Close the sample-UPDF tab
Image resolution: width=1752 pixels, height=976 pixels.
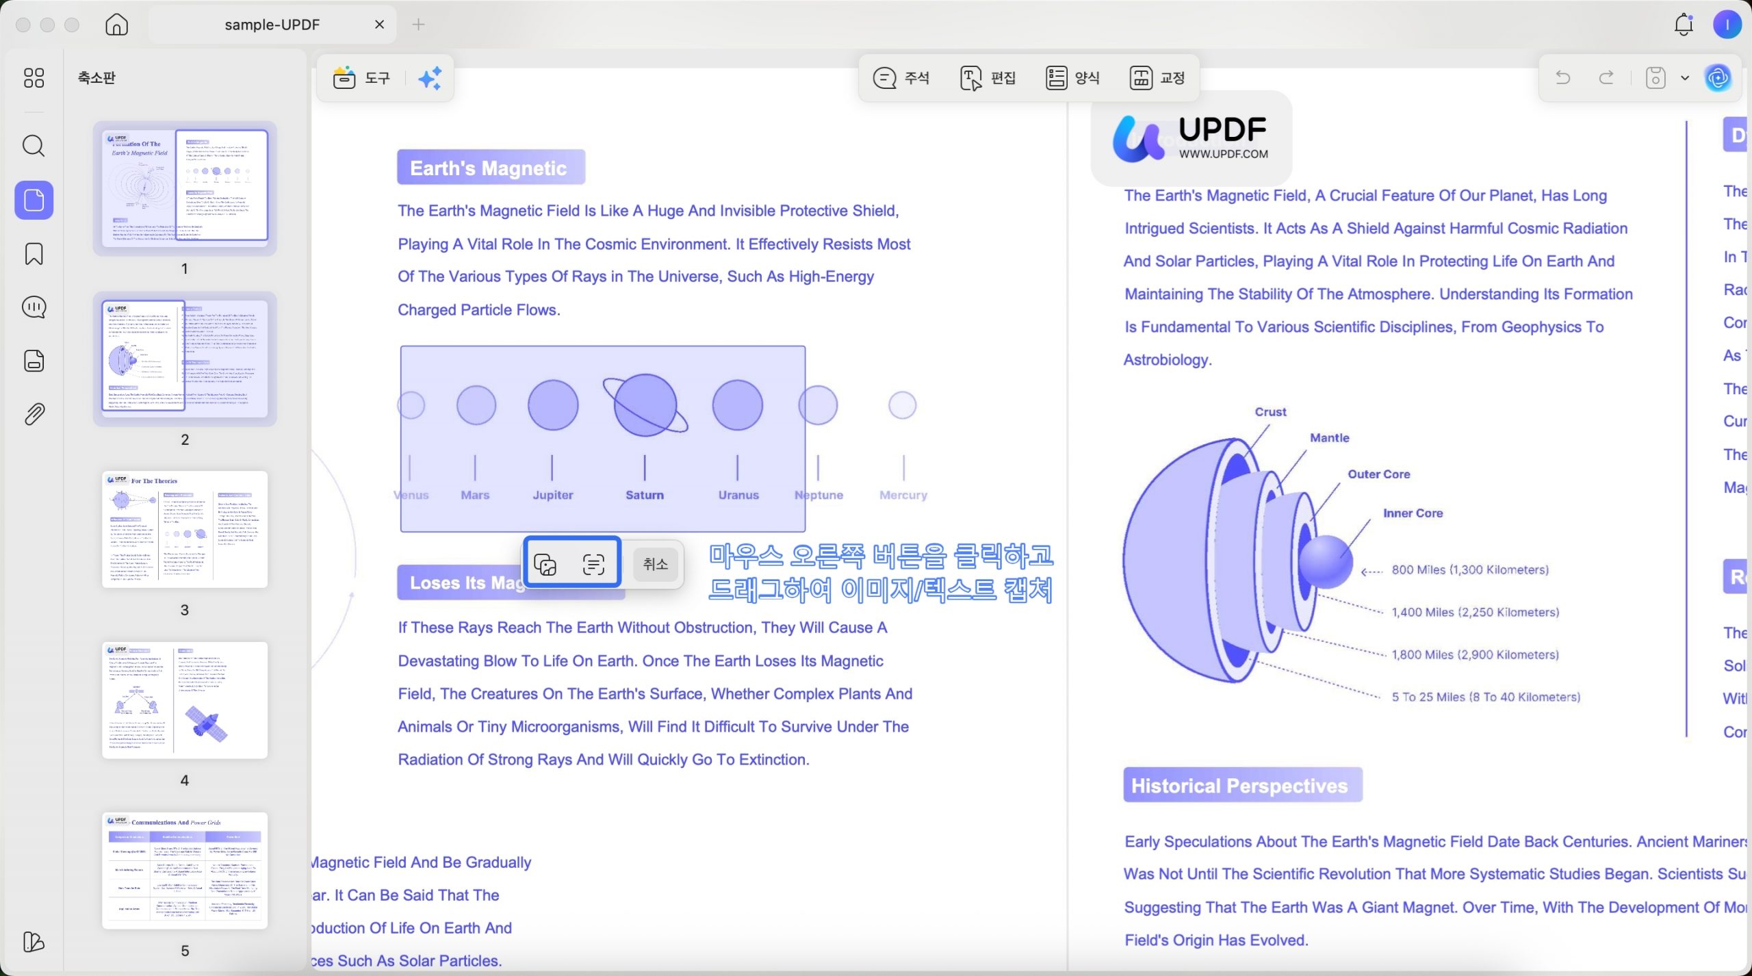coord(380,25)
